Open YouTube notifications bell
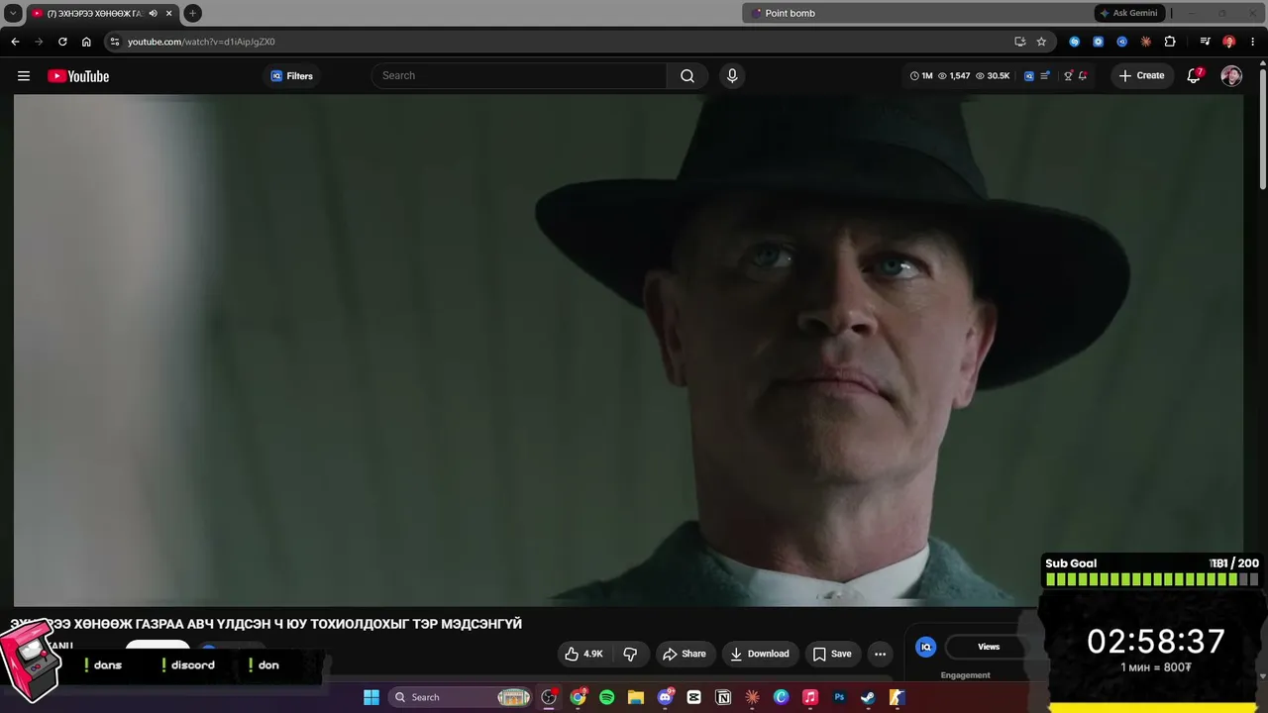 [x=1194, y=76]
